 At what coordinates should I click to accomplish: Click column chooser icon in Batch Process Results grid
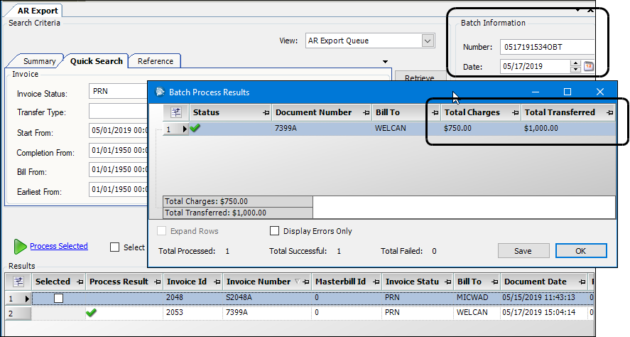pos(176,112)
